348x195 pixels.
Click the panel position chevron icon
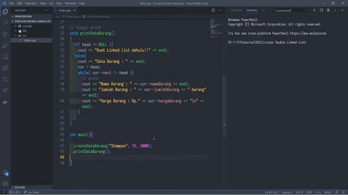click(335, 10)
